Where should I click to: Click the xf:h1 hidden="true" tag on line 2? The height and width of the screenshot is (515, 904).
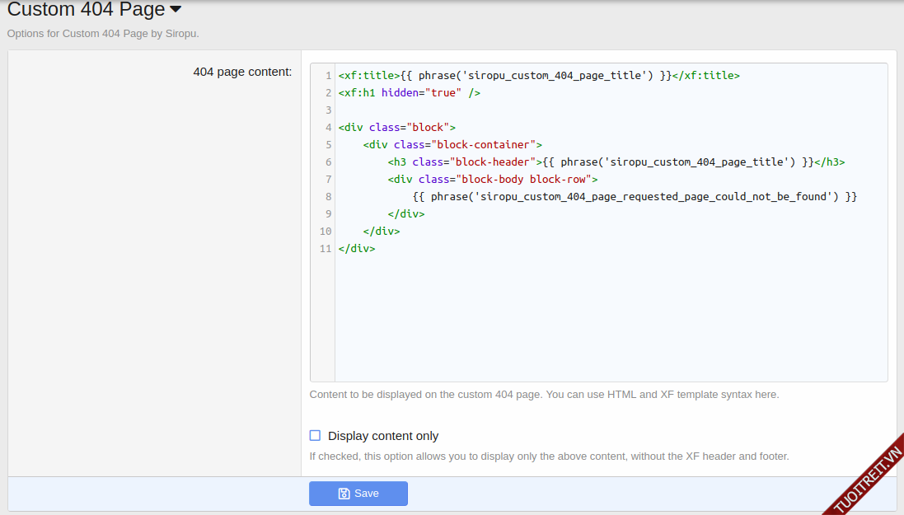click(x=409, y=93)
